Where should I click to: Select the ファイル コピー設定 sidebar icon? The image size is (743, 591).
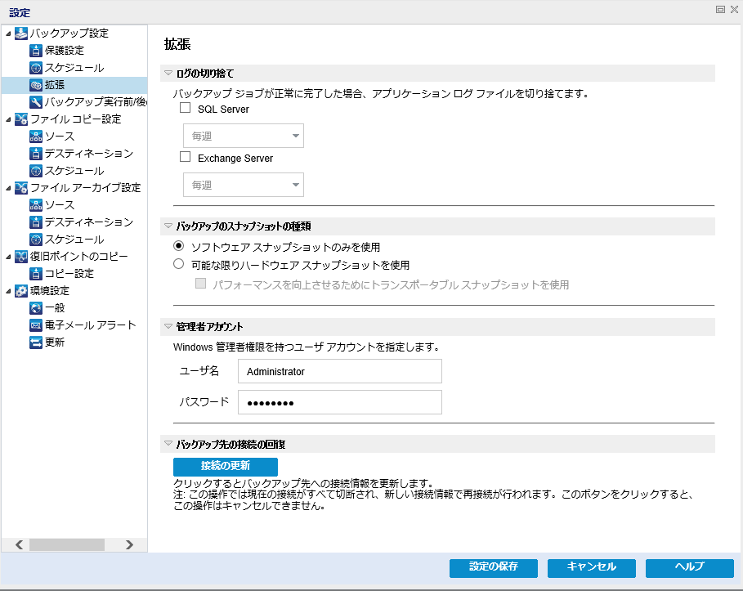(20, 119)
